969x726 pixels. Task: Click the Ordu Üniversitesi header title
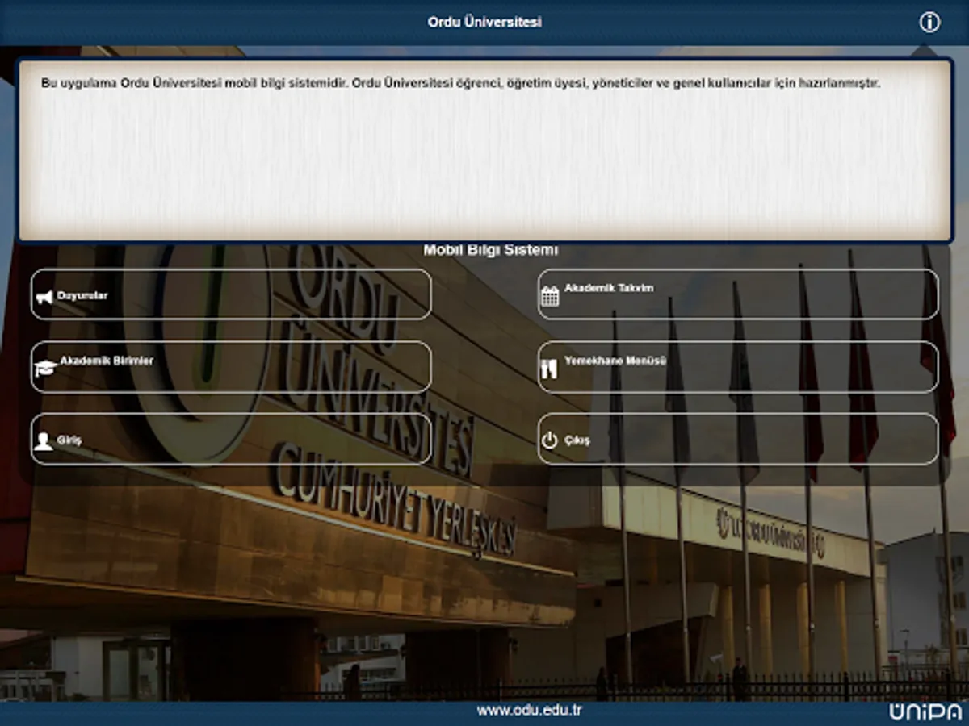pos(484,23)
